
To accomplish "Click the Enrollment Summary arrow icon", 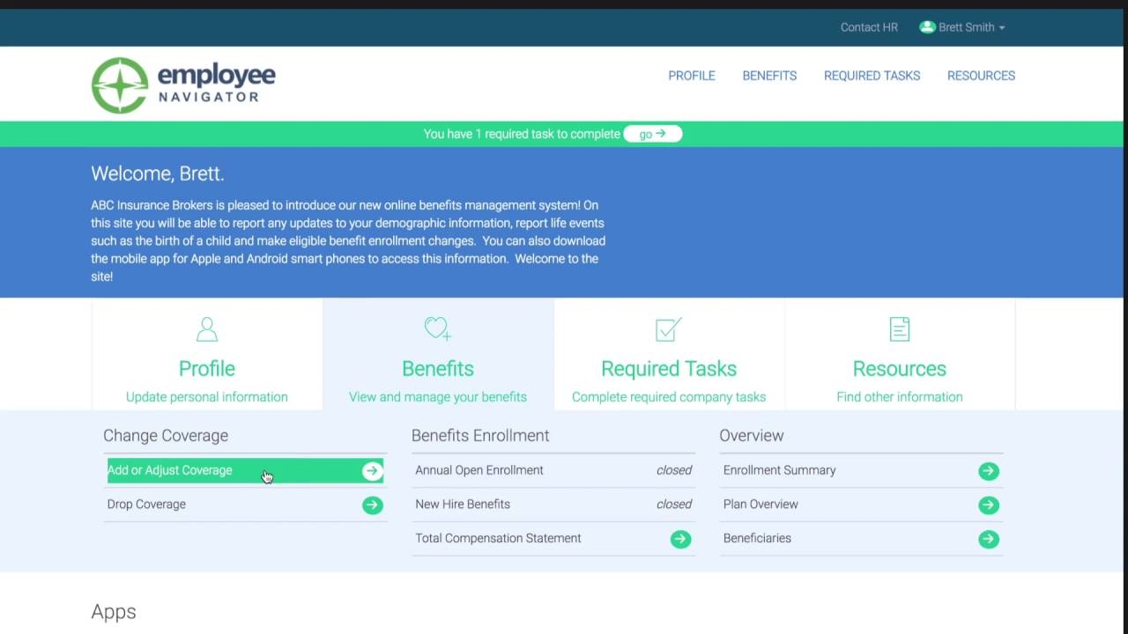I will point(988,471).
